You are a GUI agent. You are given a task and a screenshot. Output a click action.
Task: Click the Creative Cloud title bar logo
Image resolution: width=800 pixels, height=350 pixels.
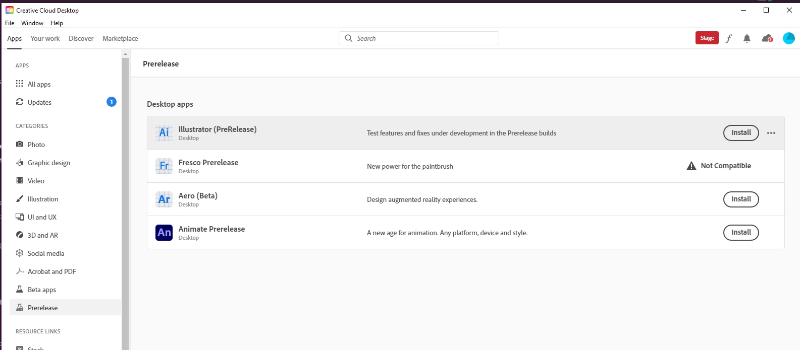coord(10,10)
